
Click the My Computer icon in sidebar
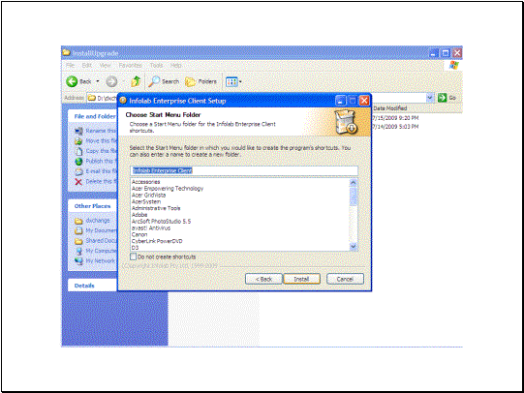tap(78, 251)
